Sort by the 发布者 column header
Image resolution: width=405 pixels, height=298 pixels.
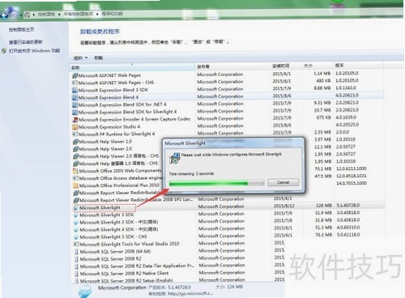(x=232, y=66)
